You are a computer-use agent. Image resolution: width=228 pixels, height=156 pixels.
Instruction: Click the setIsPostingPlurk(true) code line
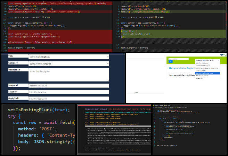click(39, 110)
